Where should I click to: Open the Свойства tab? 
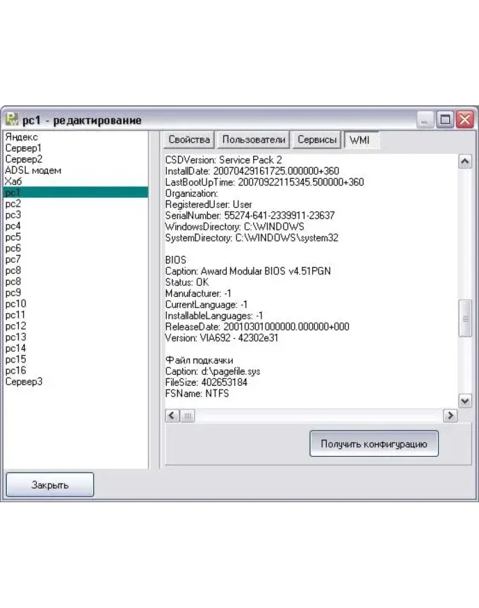189,140
